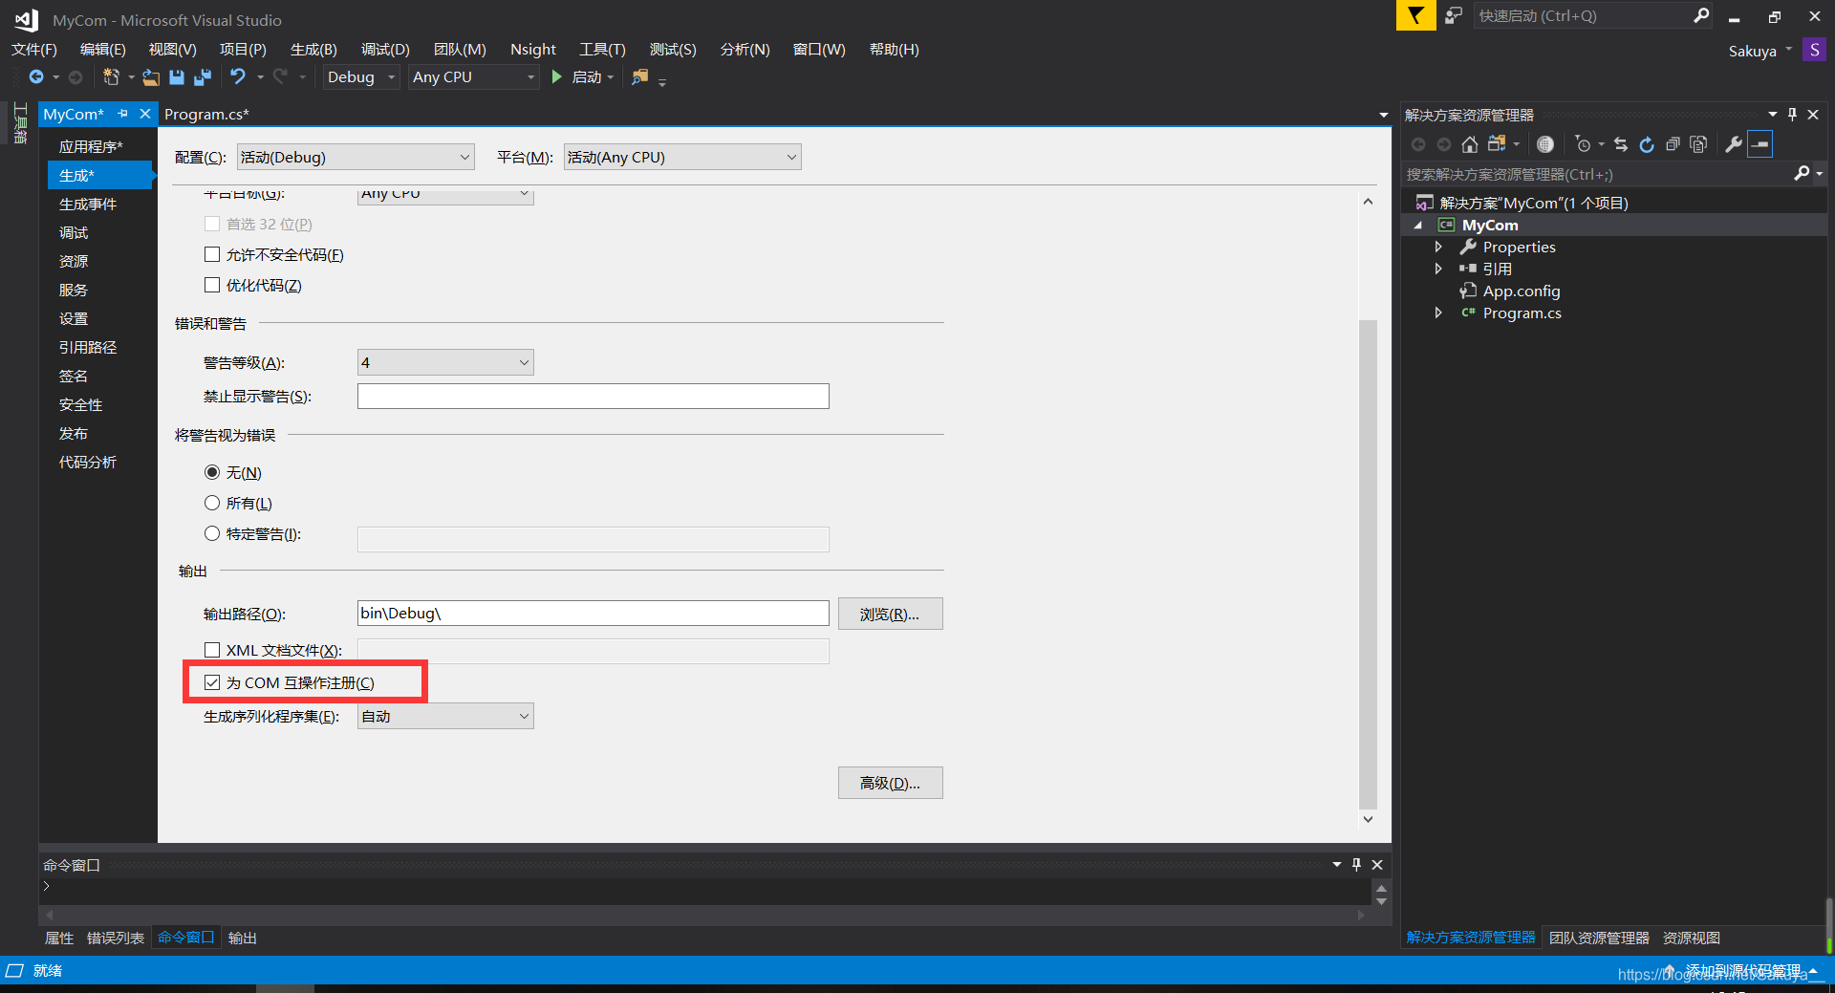This screenshot has width=1835, height=993.
Task: Click the pin icon on MyCom tab
Action: (x=122, y=114)
